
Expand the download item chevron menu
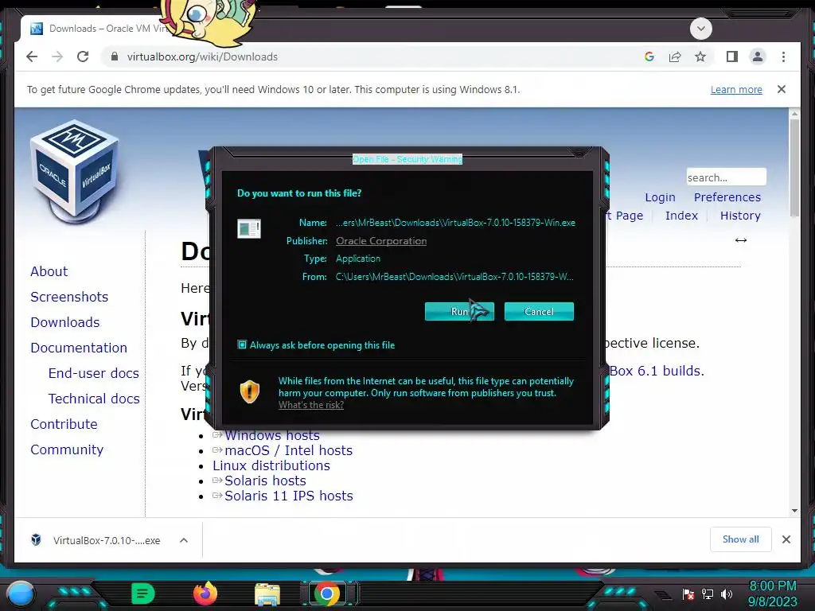[184, 540]
